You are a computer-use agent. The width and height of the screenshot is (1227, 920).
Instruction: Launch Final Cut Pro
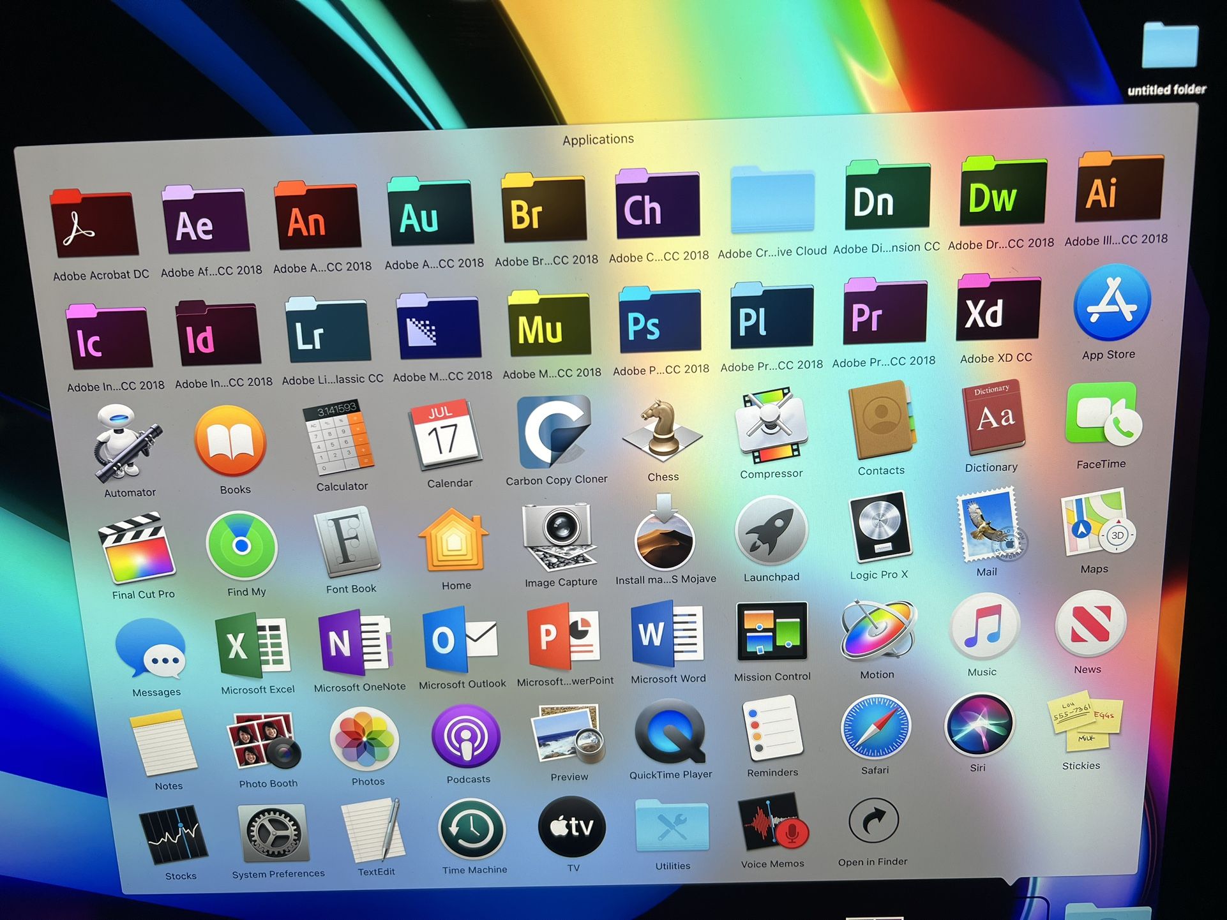click(137, 547)
